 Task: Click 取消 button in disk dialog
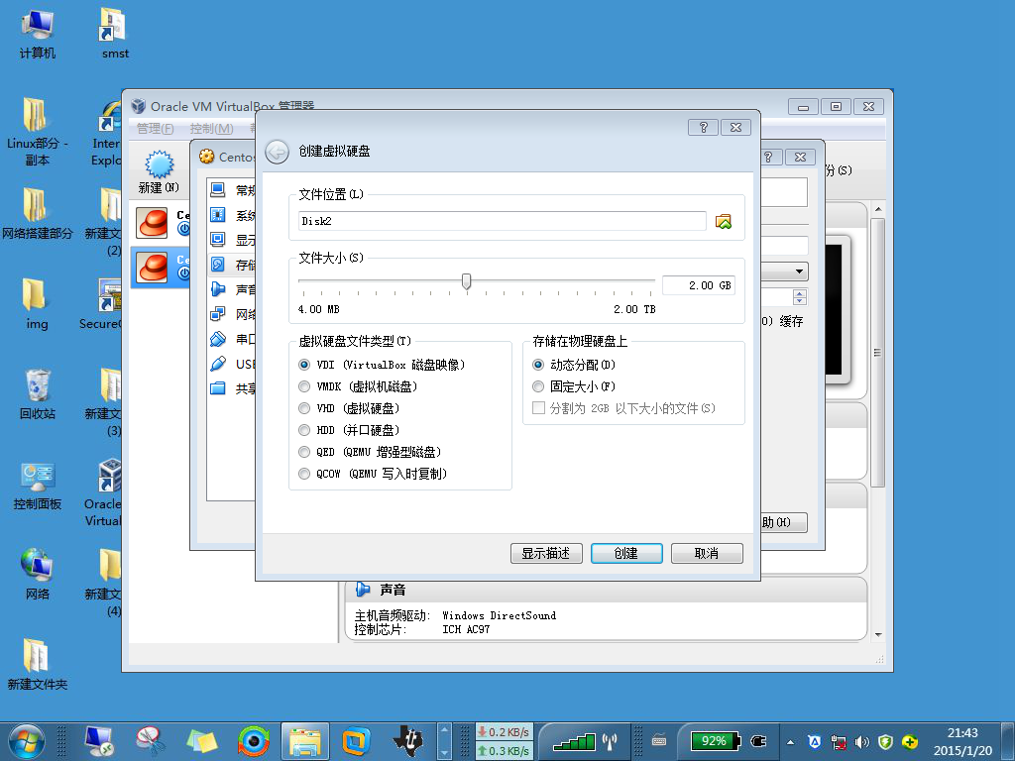(x=707, y=553)
